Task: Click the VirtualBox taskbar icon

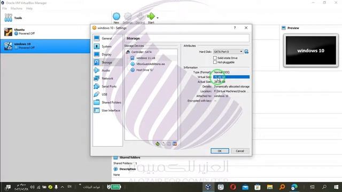Action: (208, 187)
